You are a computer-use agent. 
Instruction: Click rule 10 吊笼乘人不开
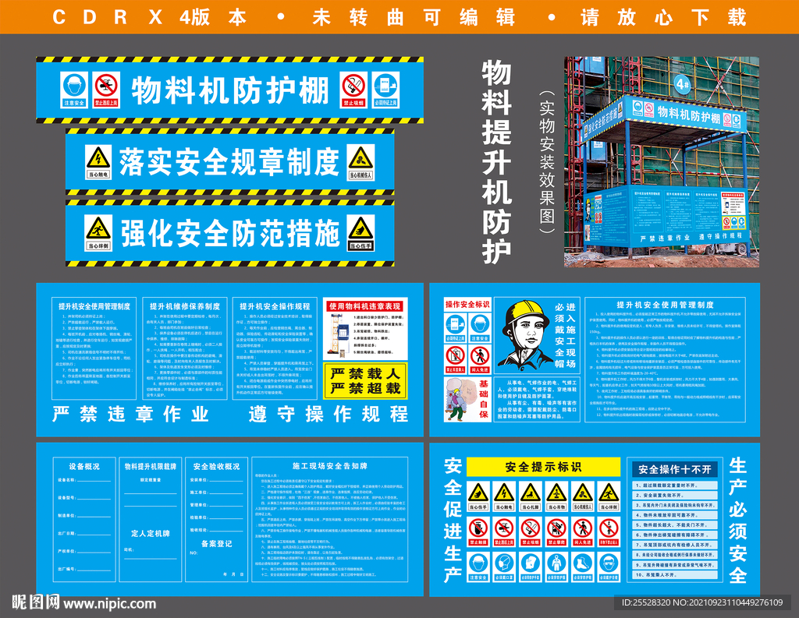point(675,574)
